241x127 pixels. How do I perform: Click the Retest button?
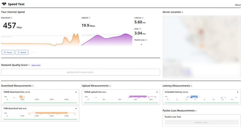click(22, 53)
